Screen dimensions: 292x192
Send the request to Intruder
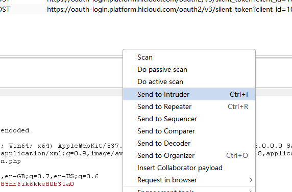(x=189, y=94)
